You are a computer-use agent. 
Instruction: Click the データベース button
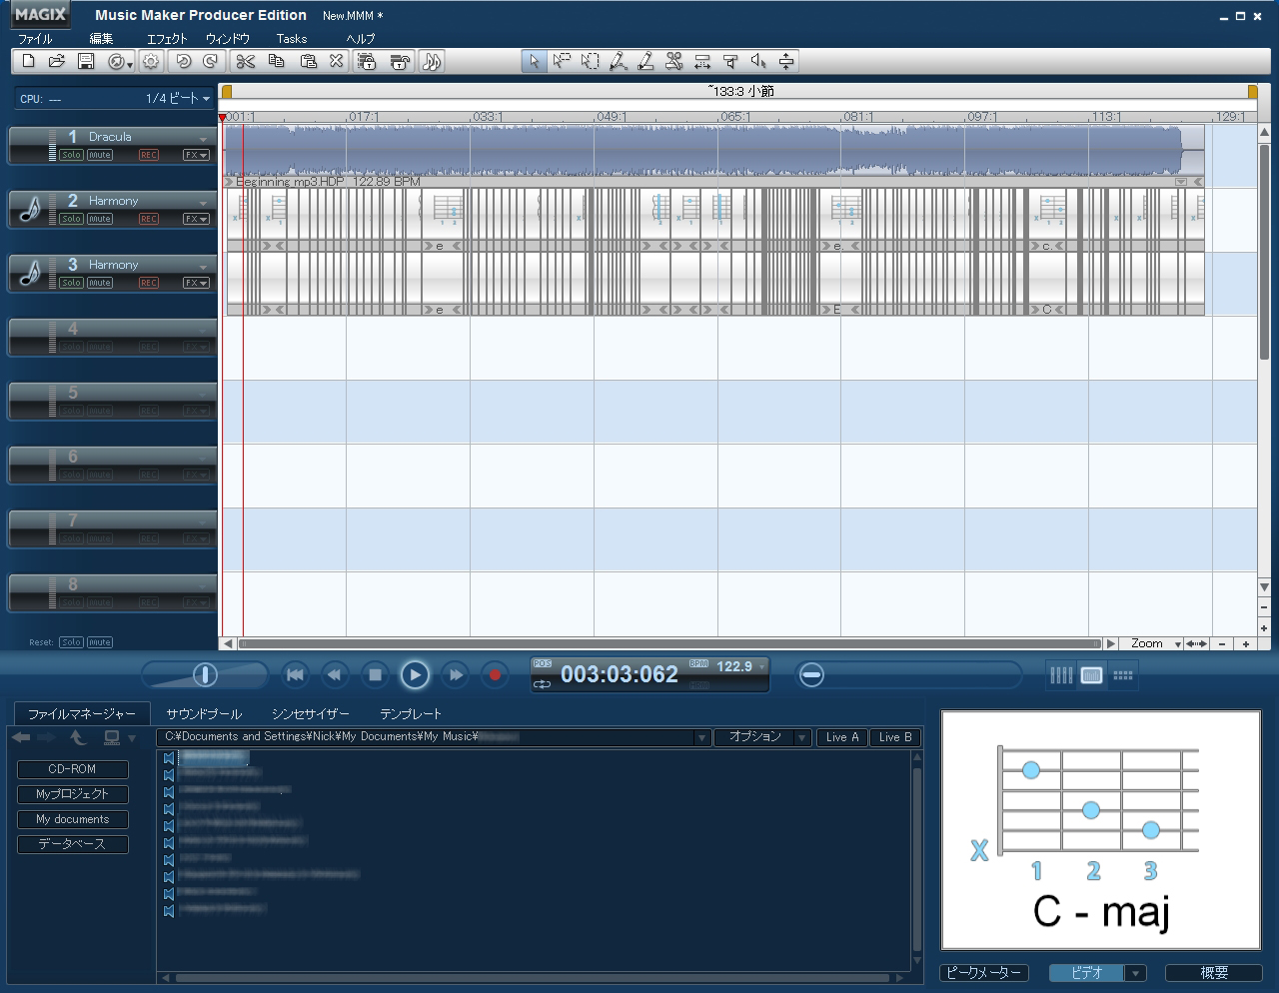pyautogui.click(x=73, y=844)
